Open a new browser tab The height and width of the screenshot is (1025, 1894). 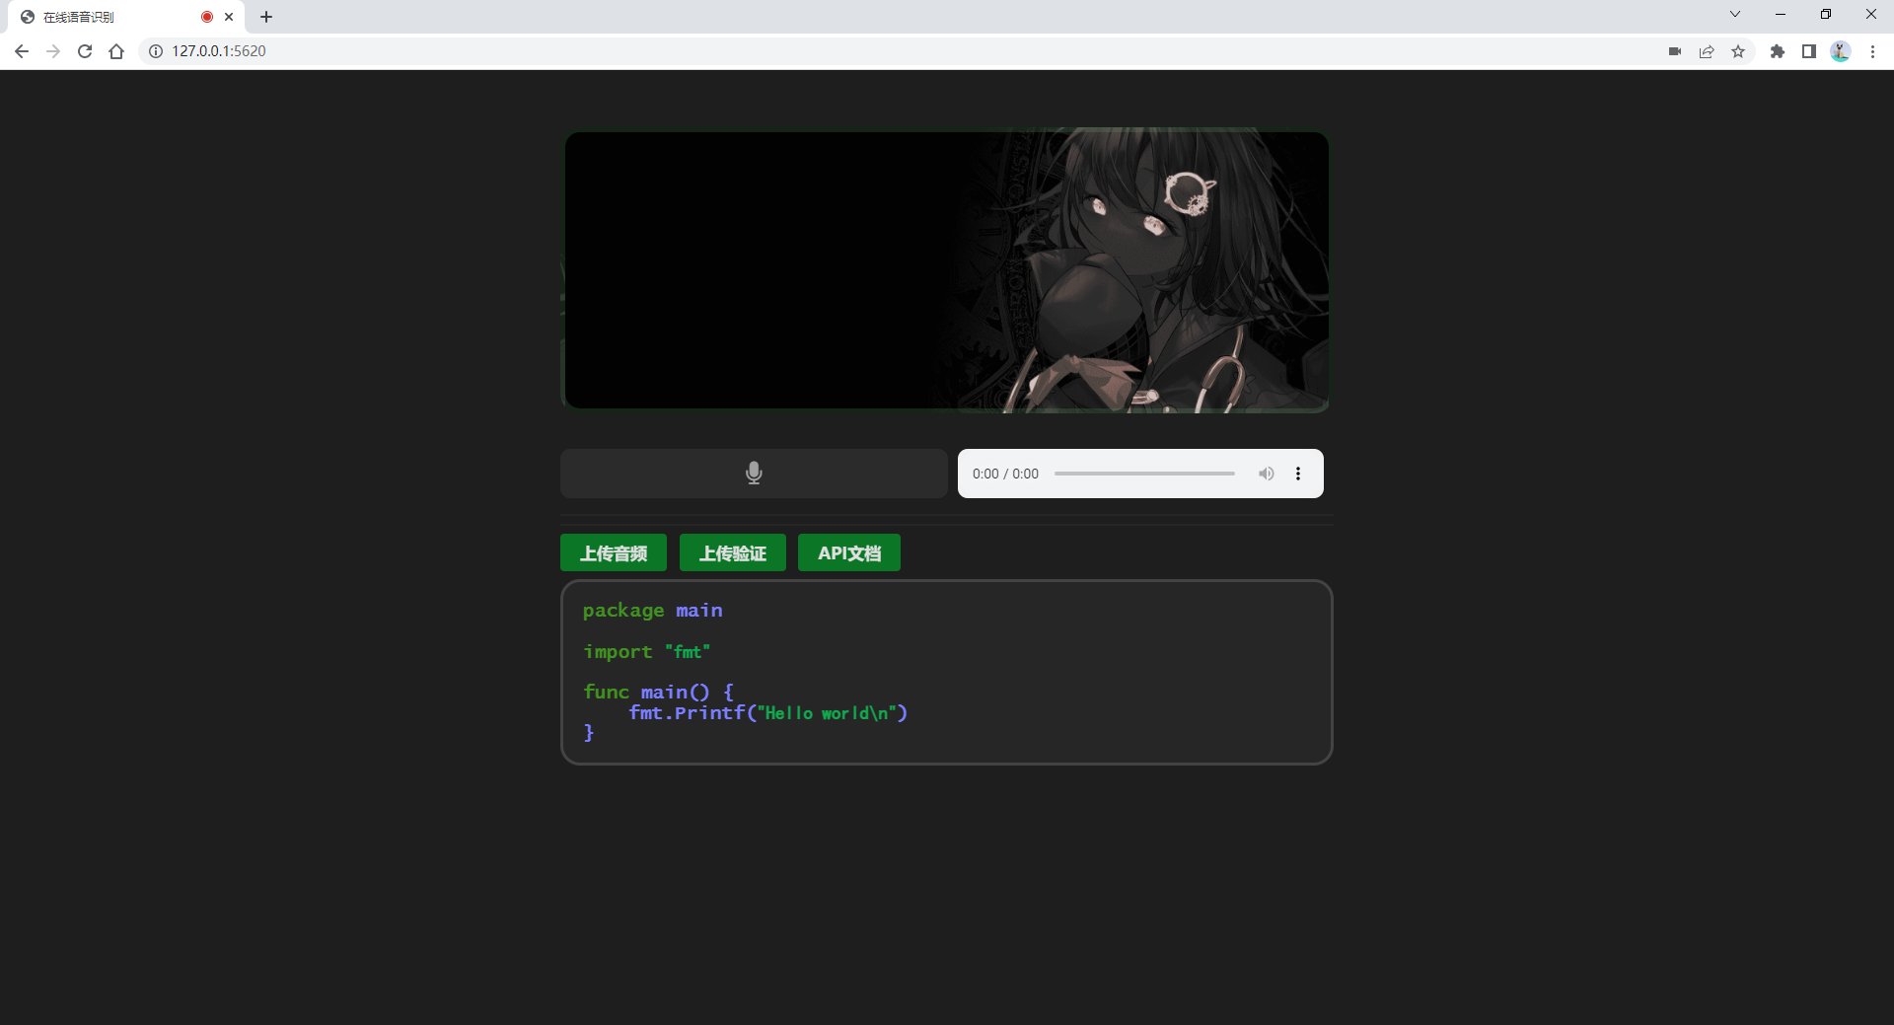[266, 17]
